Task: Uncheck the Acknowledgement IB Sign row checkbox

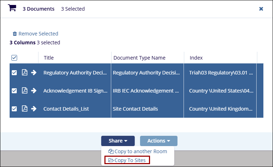Action: (x=14, y=91)
